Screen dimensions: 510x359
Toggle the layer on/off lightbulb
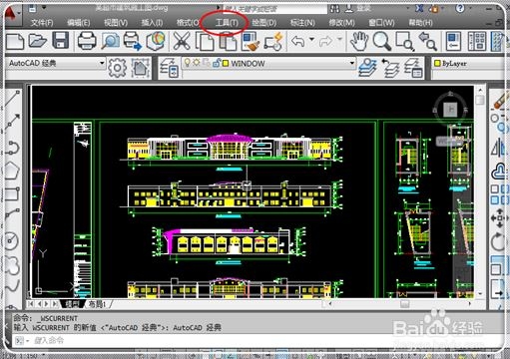188,63
